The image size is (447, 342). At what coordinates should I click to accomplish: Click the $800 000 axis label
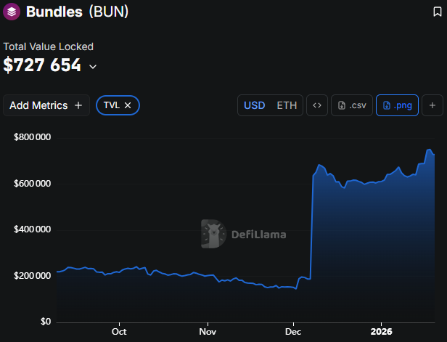pos(32,137)
